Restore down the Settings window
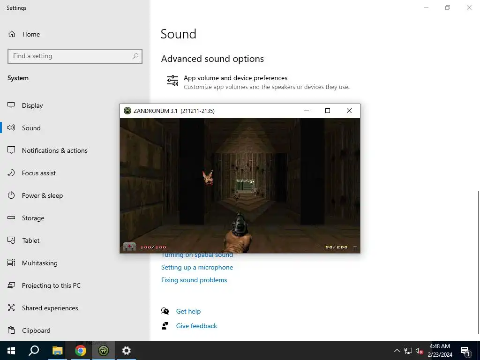The height and width of the screenshot is (360, 480). [448, 7]
